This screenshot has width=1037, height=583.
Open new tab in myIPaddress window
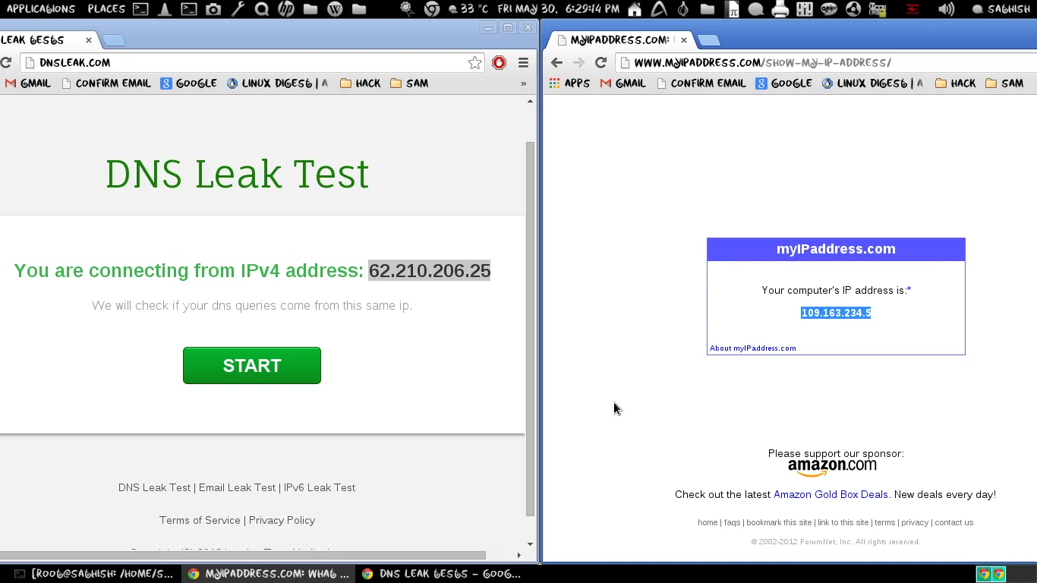(x=708, y=40)
